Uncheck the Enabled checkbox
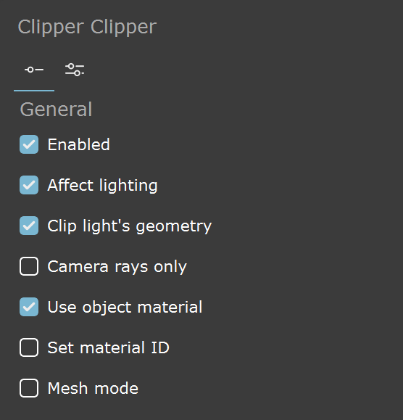Viewport: 403px width, 420px height. click(29, 144)
